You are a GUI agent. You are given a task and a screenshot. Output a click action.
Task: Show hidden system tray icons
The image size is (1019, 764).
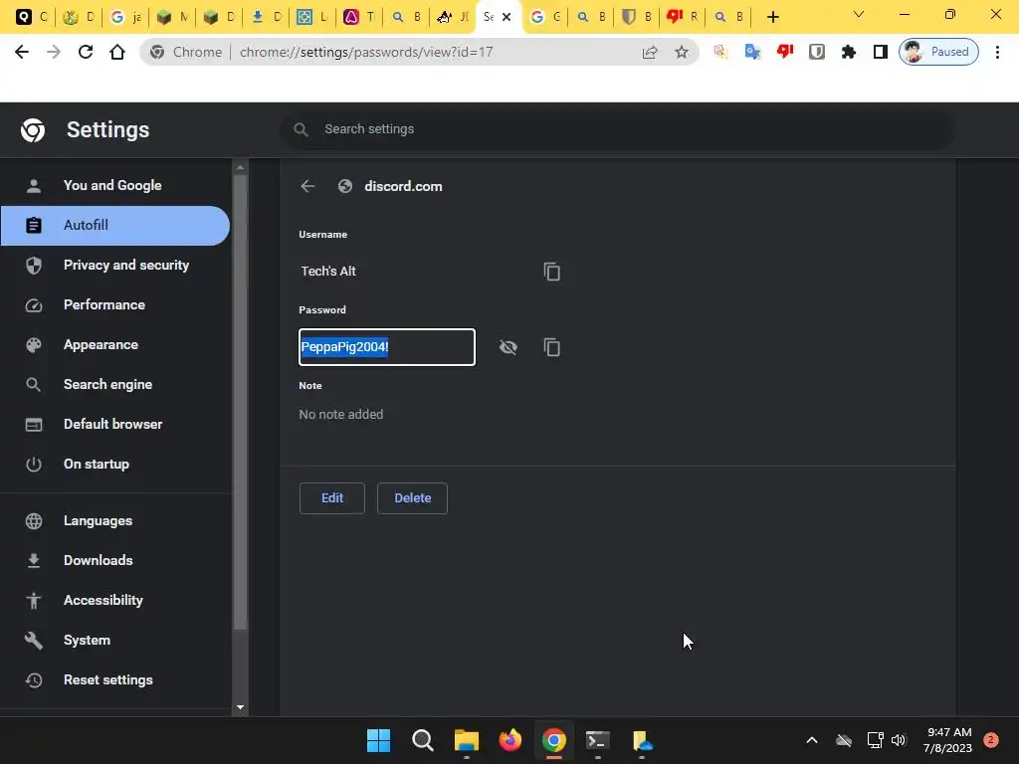point(812,740)
